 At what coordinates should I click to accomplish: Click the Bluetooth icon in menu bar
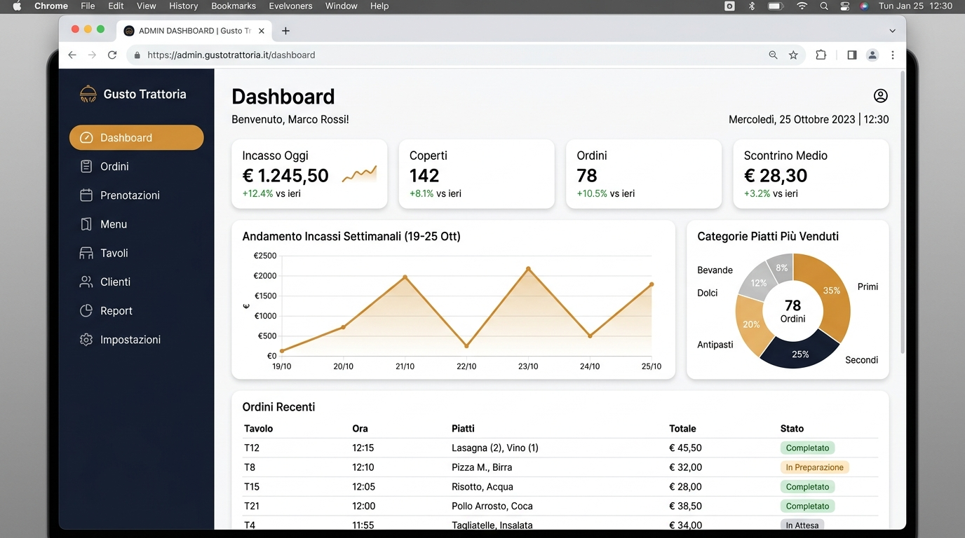click(x=752, y=6)
